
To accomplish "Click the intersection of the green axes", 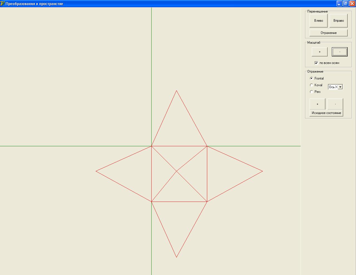I will [x=151, y=146].
